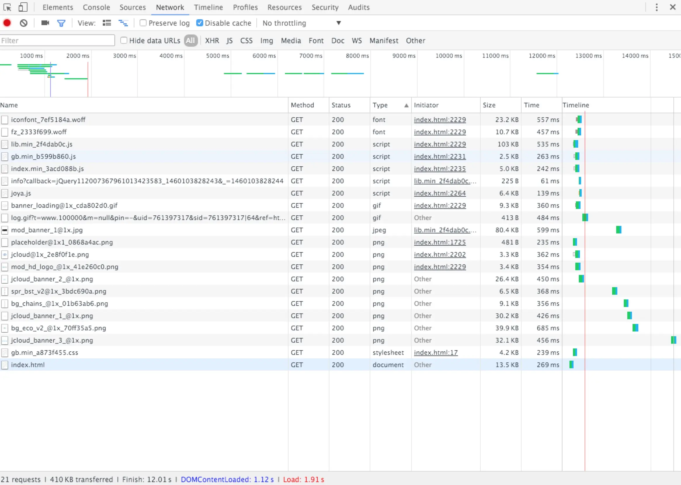
Task: Check the Hide data URLs checkbox
Action: click(x=124, y=40)
